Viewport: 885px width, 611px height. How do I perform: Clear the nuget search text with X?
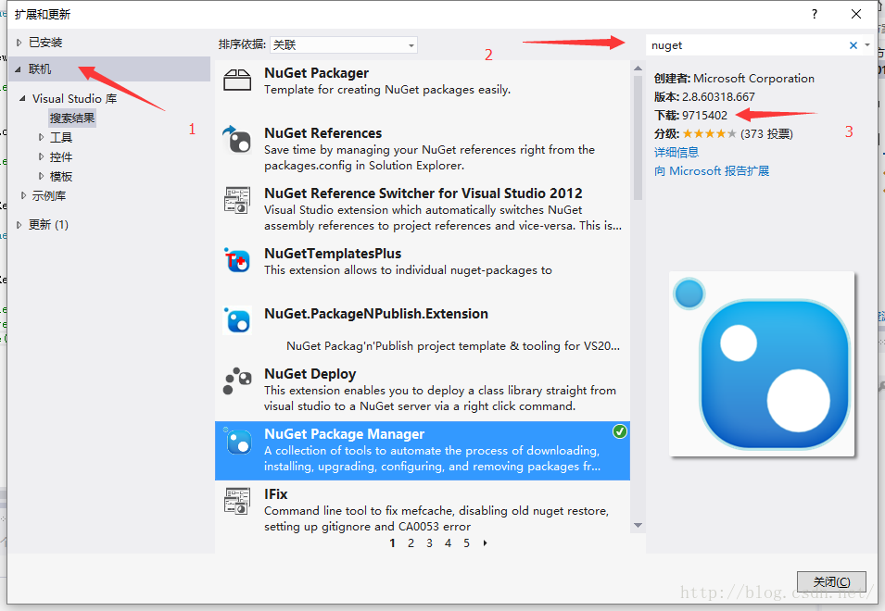pyautogui.click(x=853, y=45)
